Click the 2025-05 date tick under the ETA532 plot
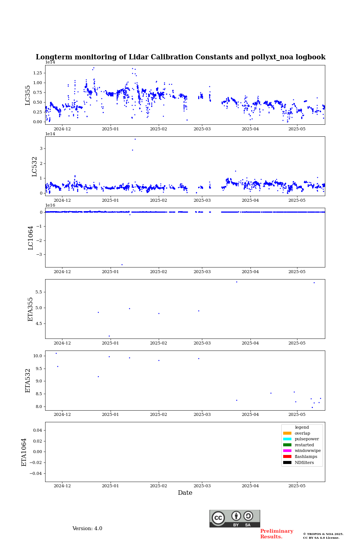 tap(297, 414)
